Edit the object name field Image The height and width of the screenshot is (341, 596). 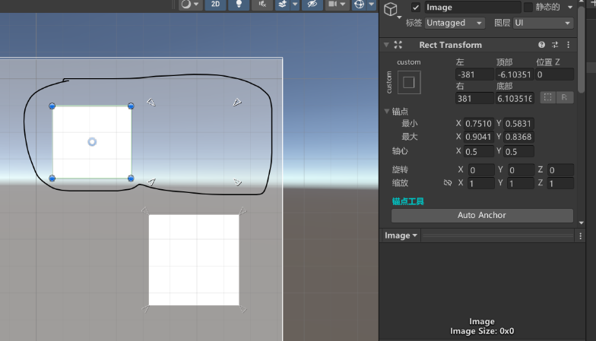(x=472, y=8)
